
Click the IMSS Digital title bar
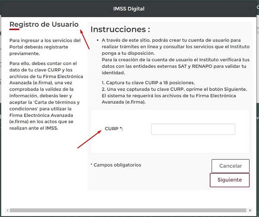129,8
